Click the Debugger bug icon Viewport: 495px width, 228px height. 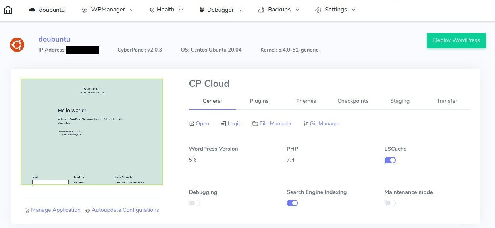pyautogui.click(x=202, y=10)
